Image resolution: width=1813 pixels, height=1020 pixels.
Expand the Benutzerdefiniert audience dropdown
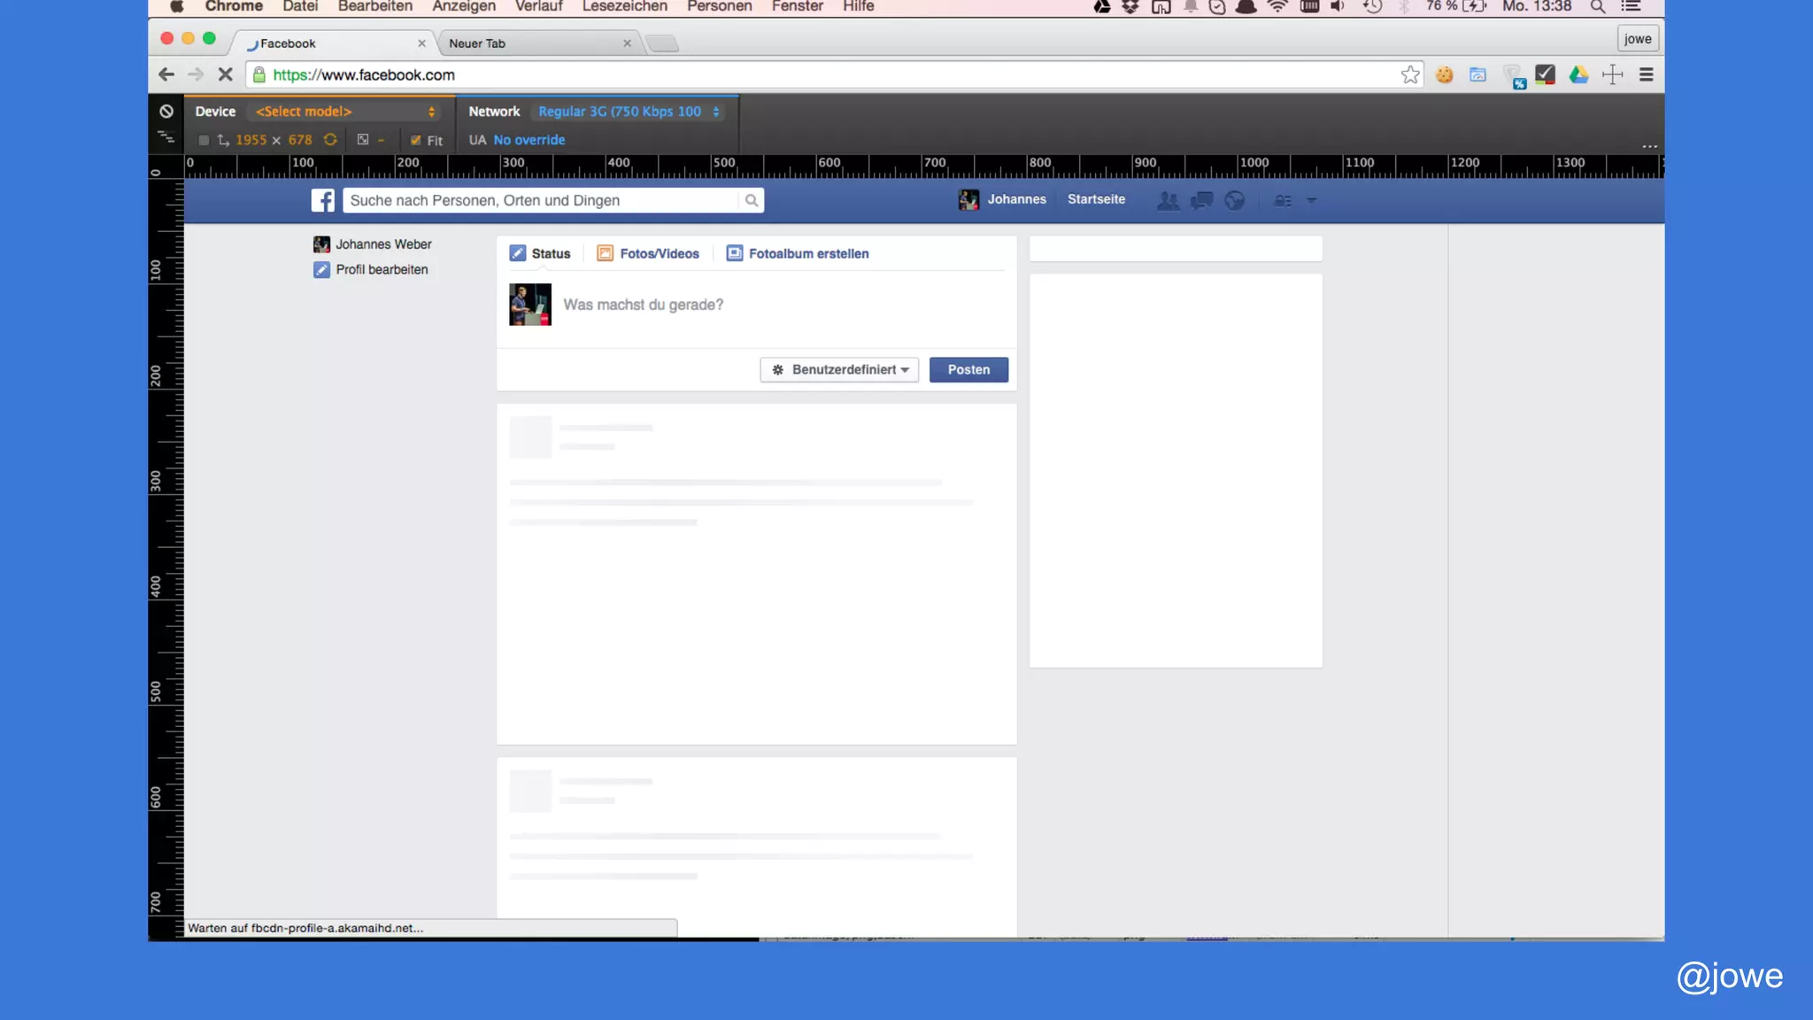(x=839, y=370)
